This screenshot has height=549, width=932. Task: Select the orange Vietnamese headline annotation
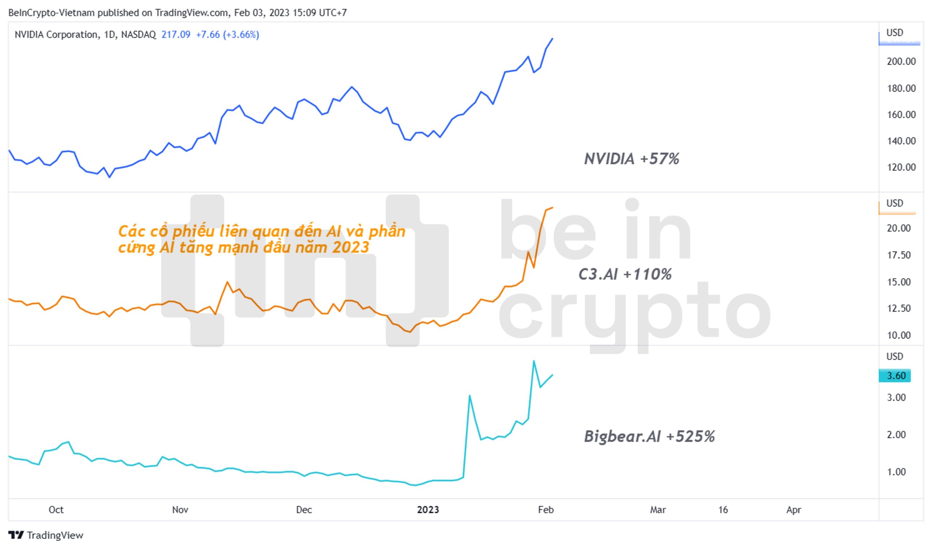pos(262,239)
